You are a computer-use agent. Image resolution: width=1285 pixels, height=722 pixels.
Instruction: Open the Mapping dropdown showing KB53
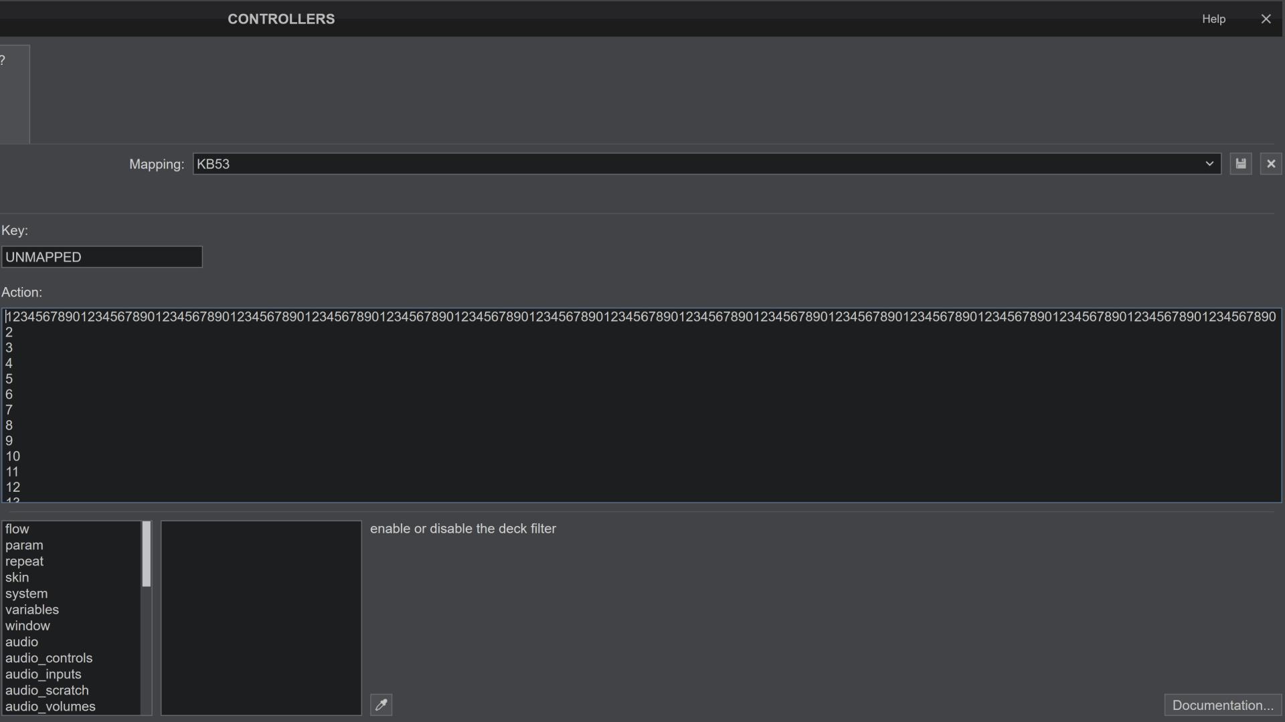[707, 164]
